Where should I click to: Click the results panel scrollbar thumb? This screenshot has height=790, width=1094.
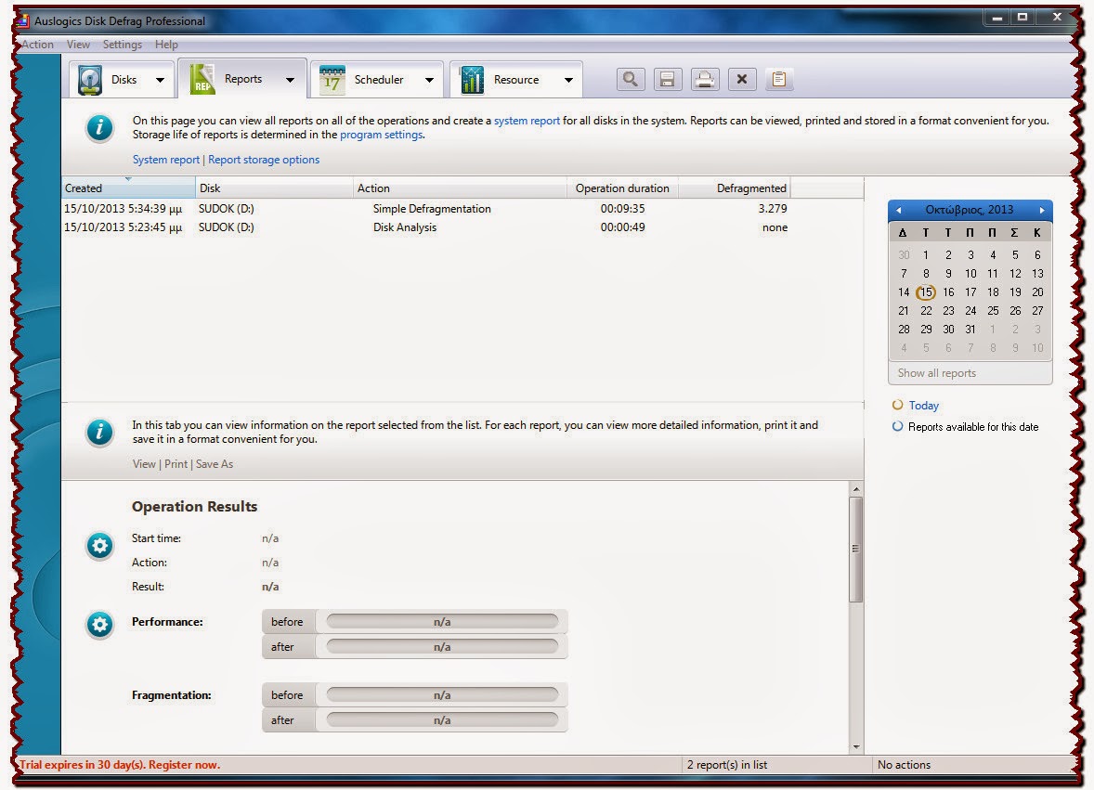856,550
